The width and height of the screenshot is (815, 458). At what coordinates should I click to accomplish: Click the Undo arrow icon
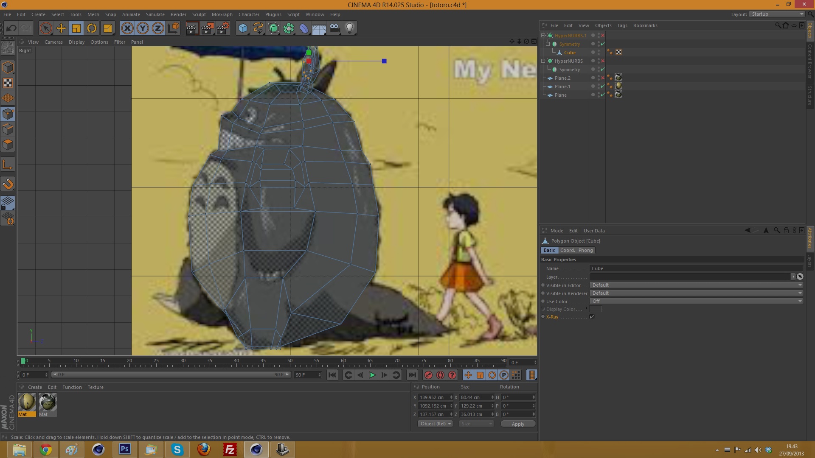coord(11,28)
